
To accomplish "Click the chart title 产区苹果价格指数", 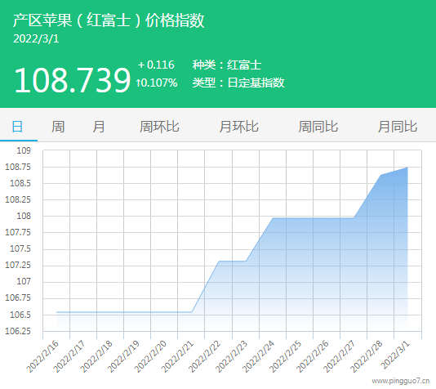I will coord(109,20).
